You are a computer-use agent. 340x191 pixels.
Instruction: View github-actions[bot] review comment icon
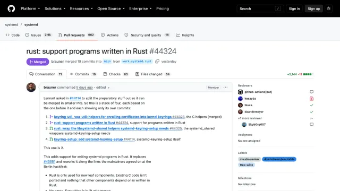coord(312,92)
